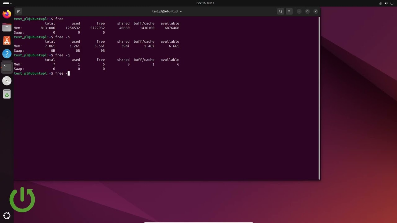Launch Ubuntu App Center from the dock

click(7, 41)
